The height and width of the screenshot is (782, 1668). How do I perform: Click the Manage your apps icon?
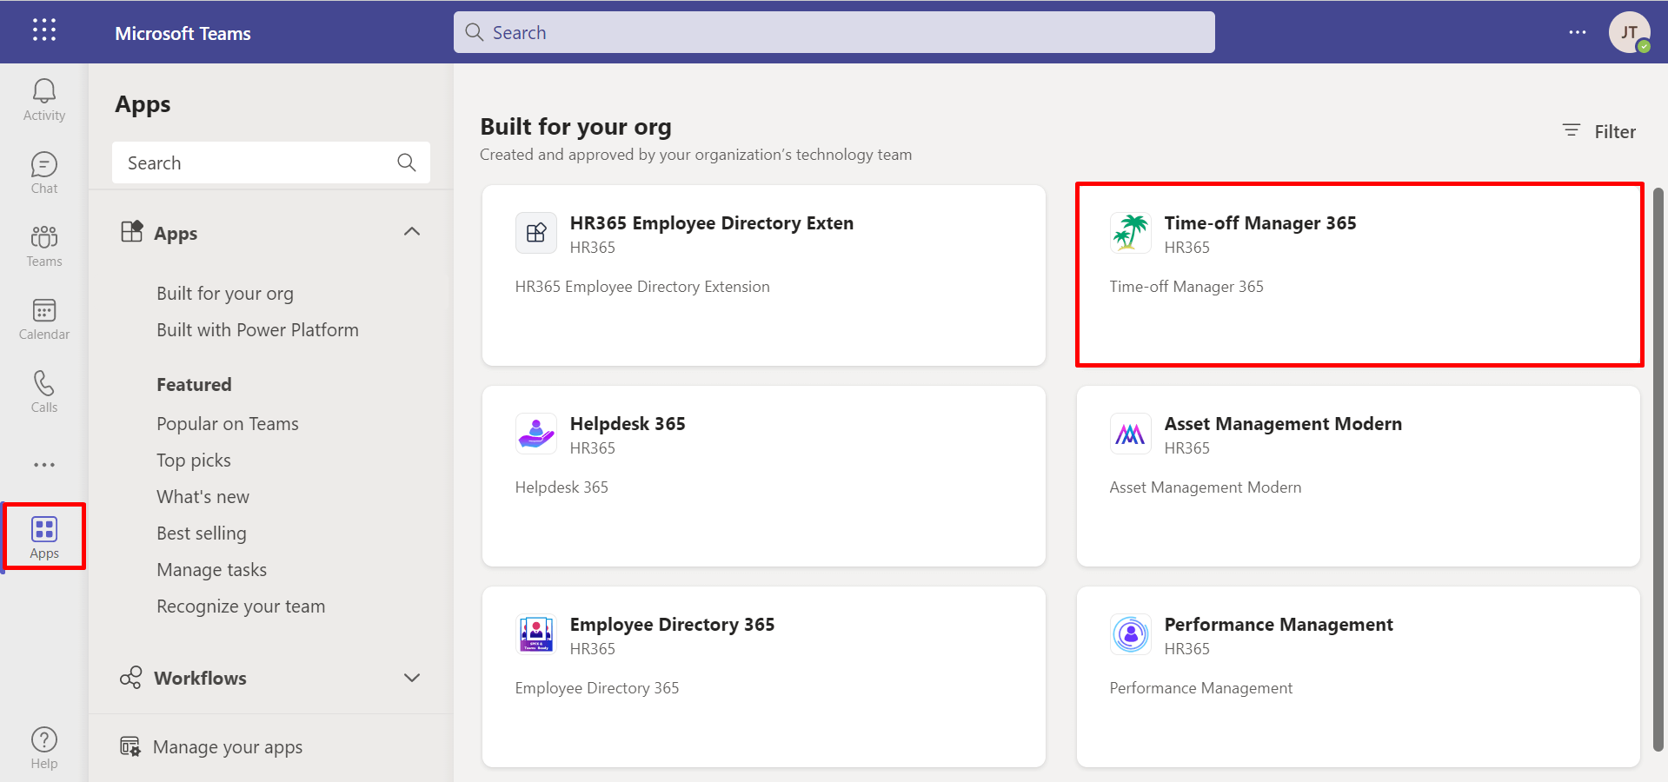[130, 746]
